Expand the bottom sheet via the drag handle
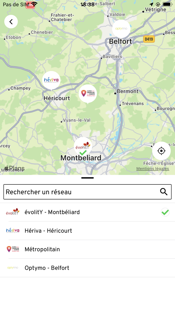175x311 pixels. [87, 178]
